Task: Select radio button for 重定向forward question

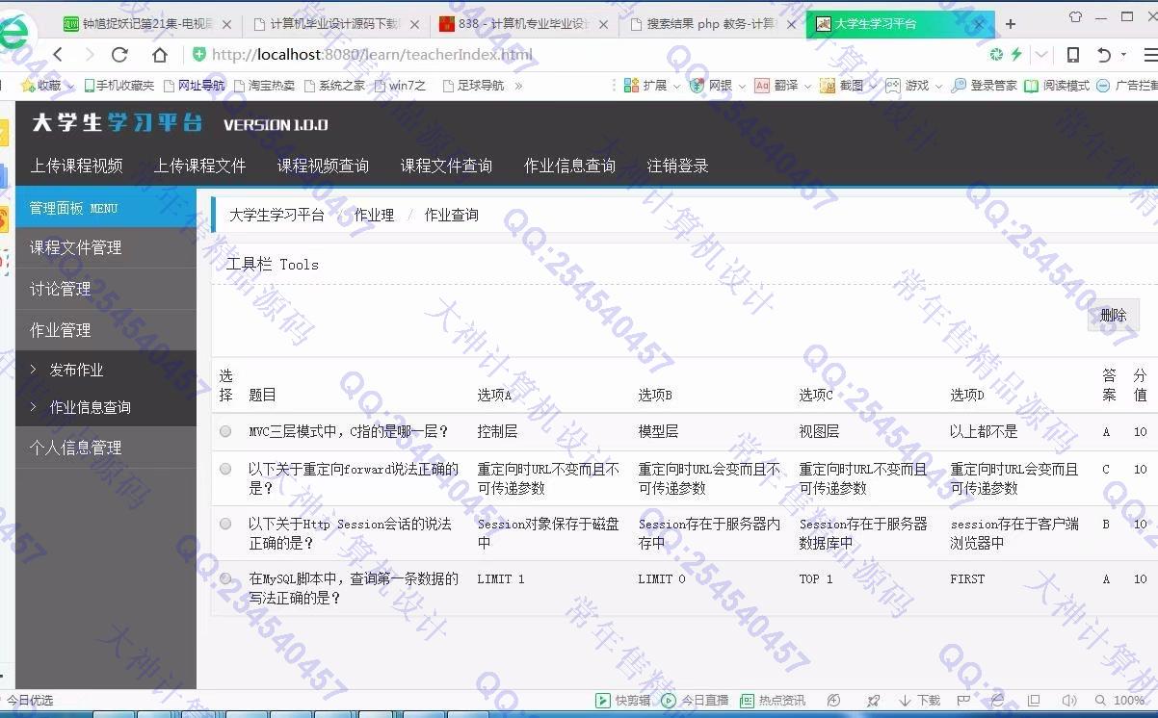Action: pos(225,469)
